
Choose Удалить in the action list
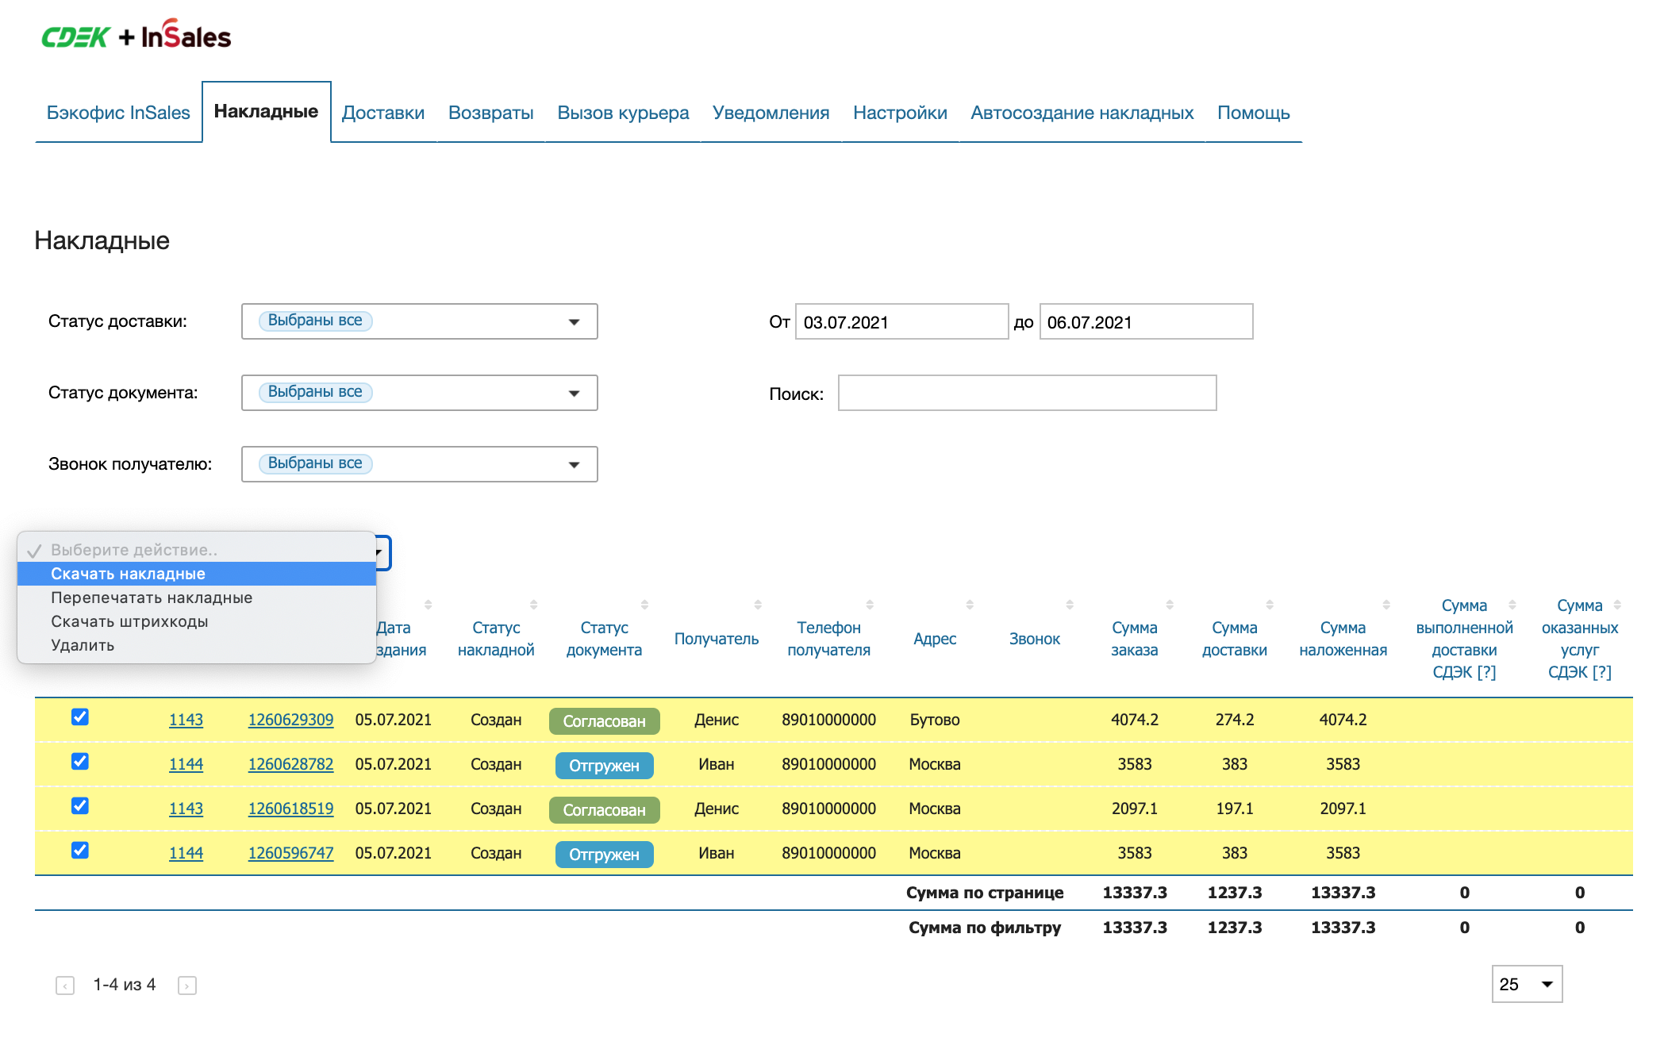click(x=83, y=645)
